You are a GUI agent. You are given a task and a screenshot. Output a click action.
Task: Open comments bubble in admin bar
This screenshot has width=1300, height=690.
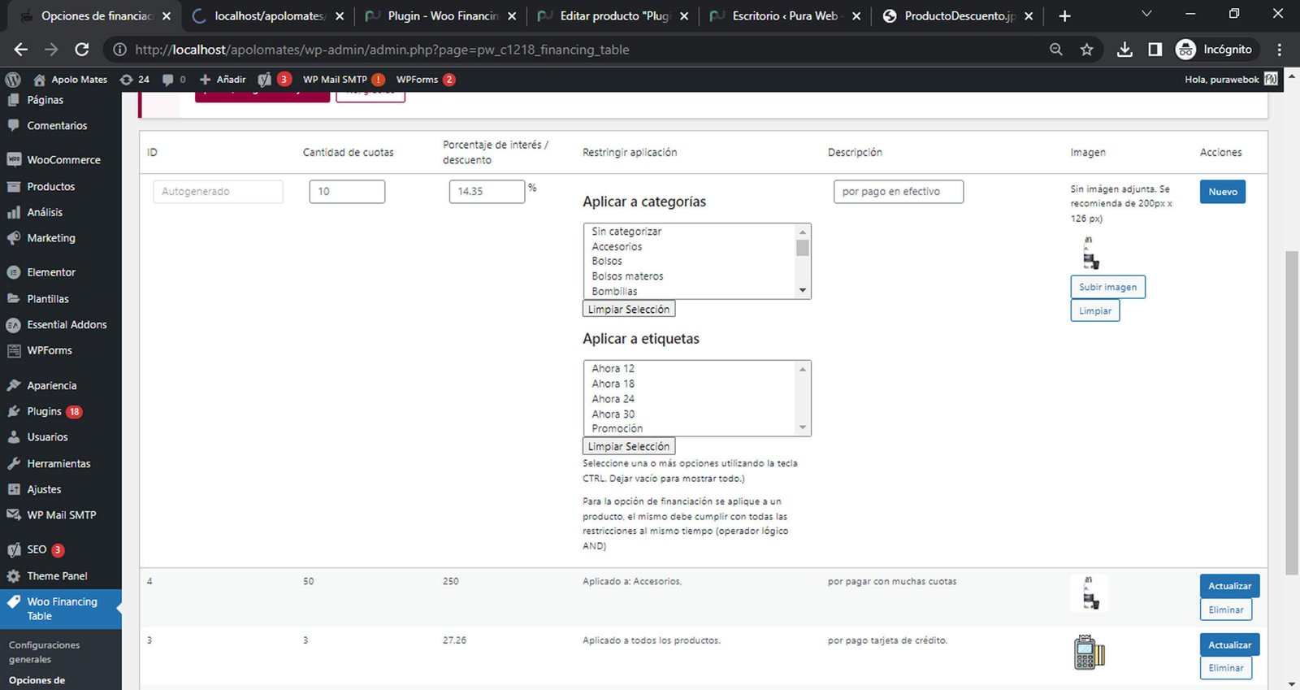coord(173,80)
